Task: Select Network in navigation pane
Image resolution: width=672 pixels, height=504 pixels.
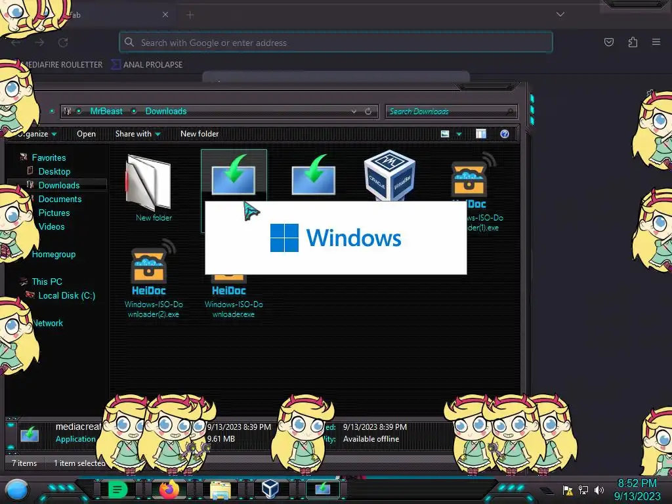Action: [x=47, y=323]
